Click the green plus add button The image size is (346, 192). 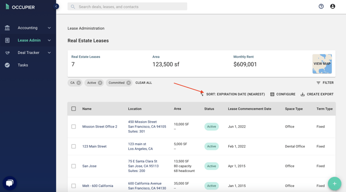[334, 183]
